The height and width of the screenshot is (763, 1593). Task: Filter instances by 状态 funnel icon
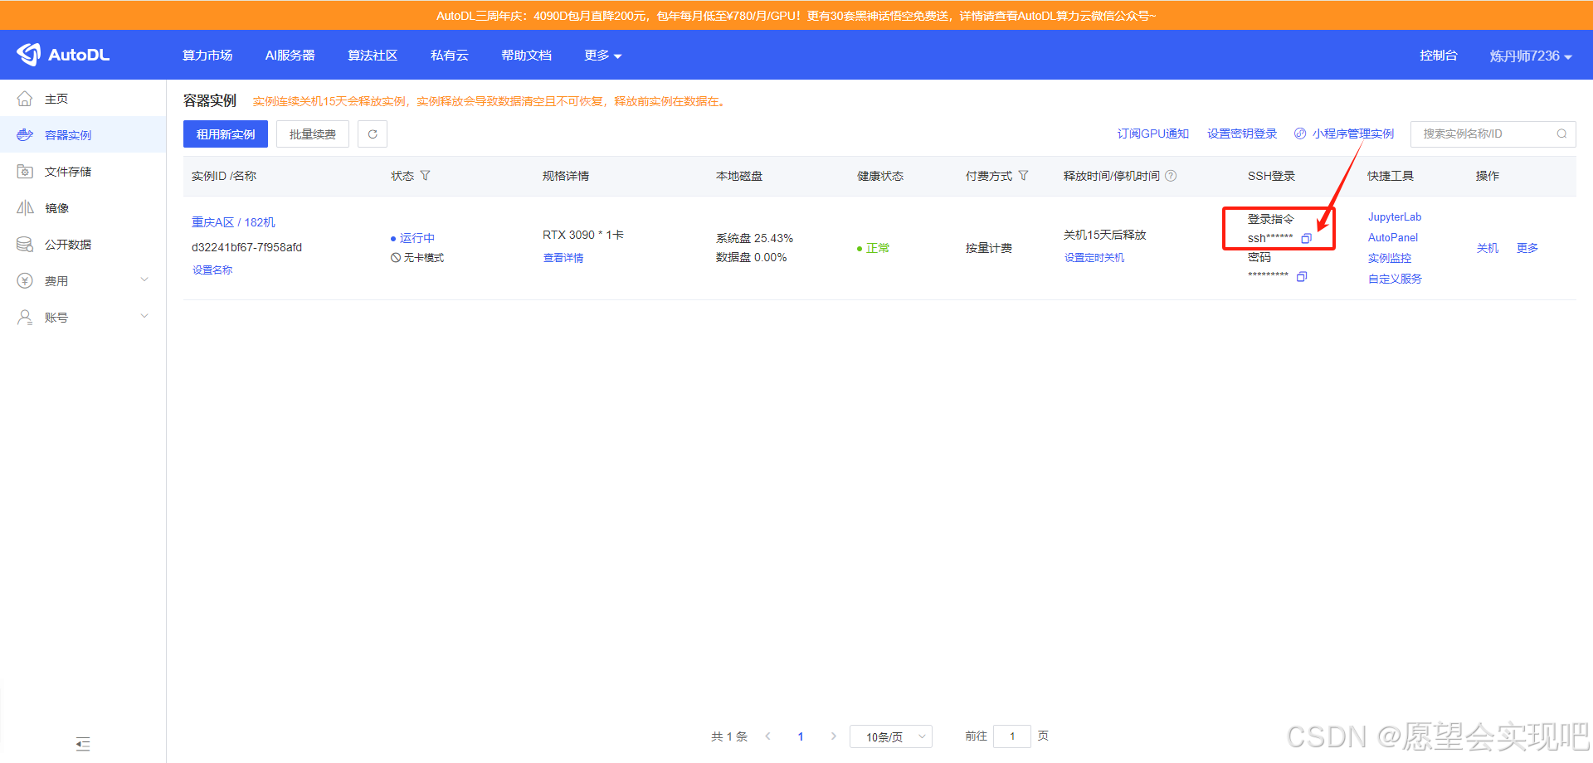(426, 176)
